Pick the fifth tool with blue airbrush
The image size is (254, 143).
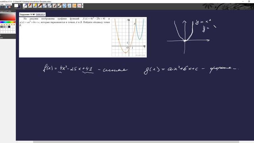tap(45, 6)
